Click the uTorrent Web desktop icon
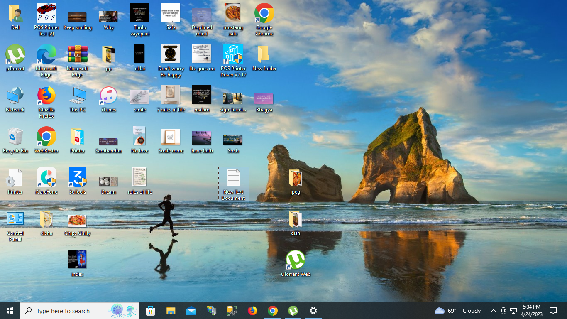Viewport: 567px width, 319px height. pyautogui.click(x=295, y=260)
